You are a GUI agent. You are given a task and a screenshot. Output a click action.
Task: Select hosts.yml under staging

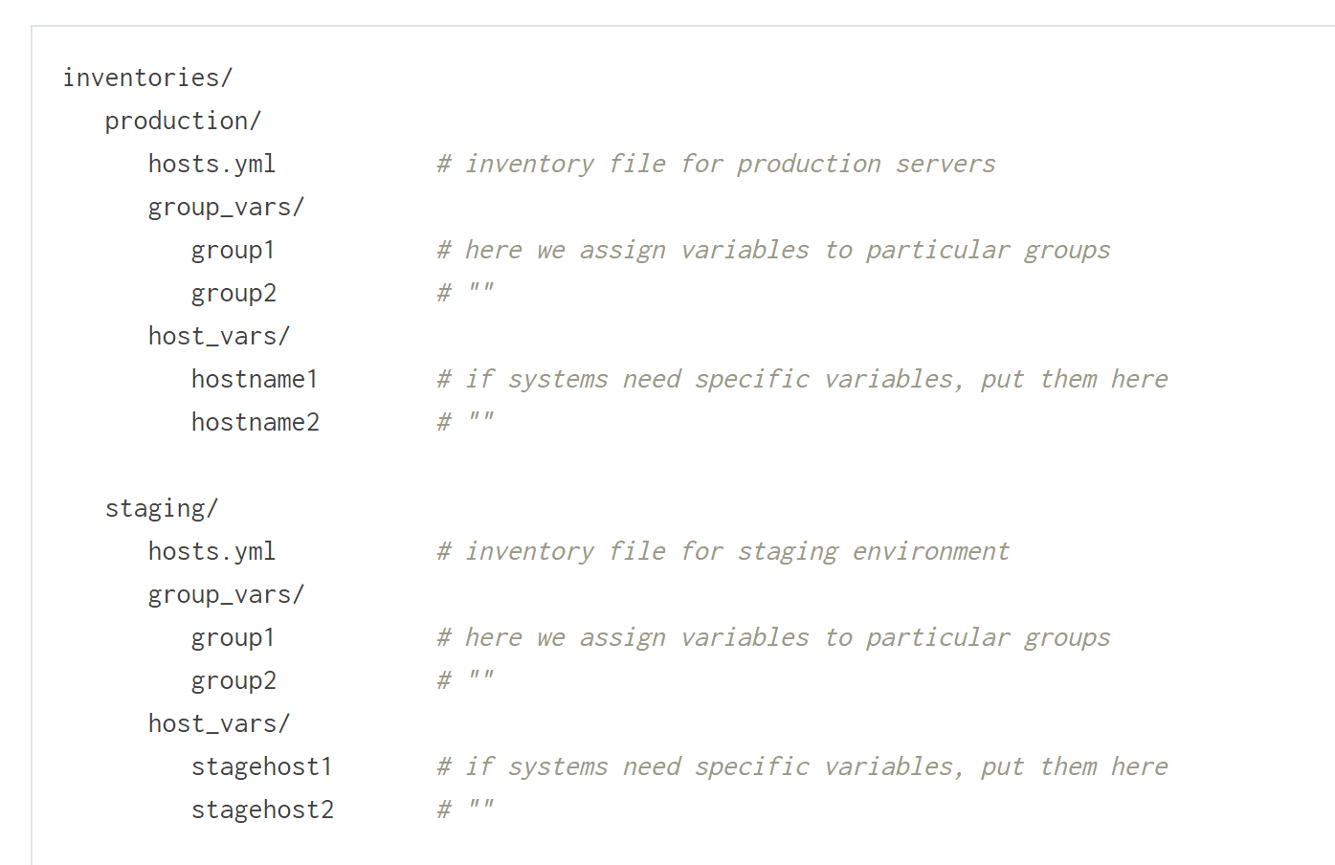(211, 550)
